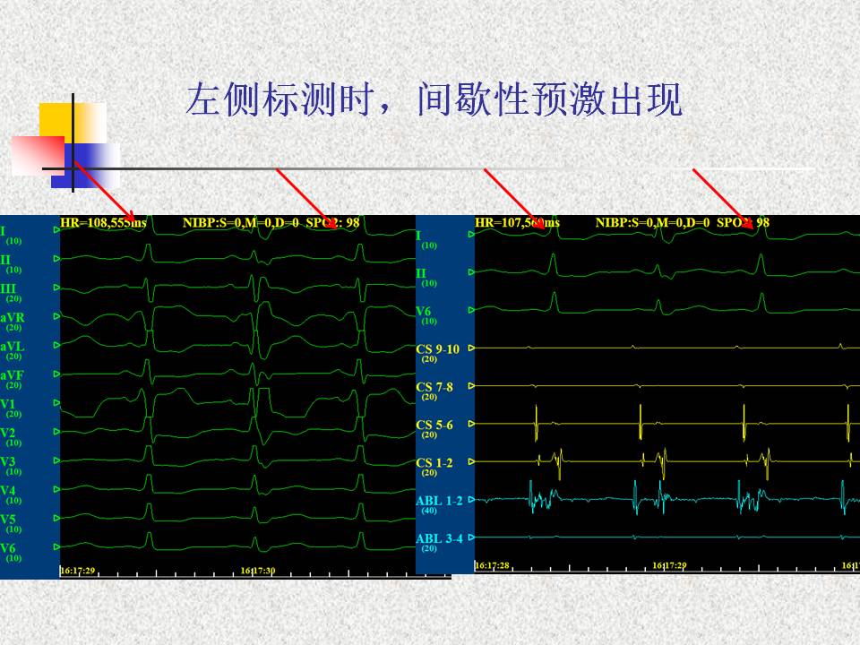Click the aVF lead label
This screenshot has width=860, height=645.
pyautogui.click(x=13, y=374)
